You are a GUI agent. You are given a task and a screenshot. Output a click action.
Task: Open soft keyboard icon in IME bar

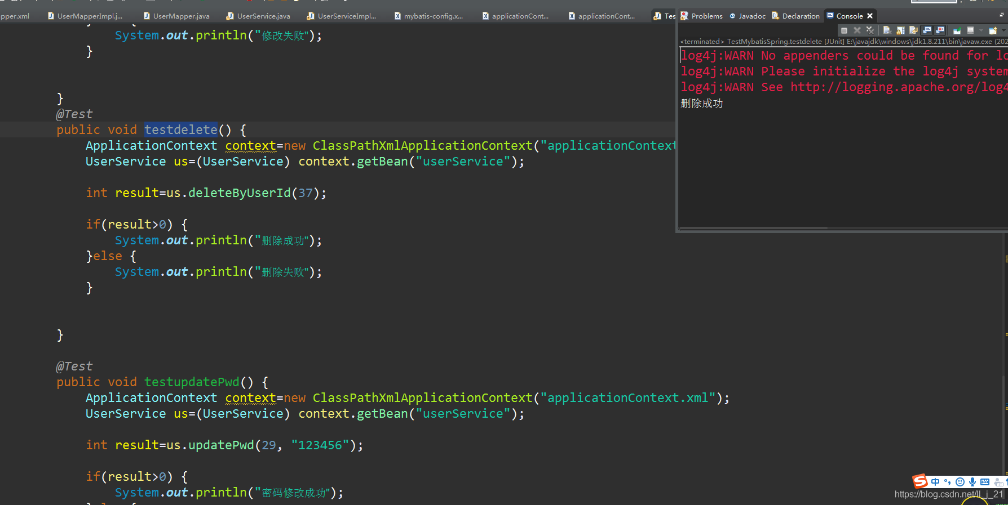point(985,482)
